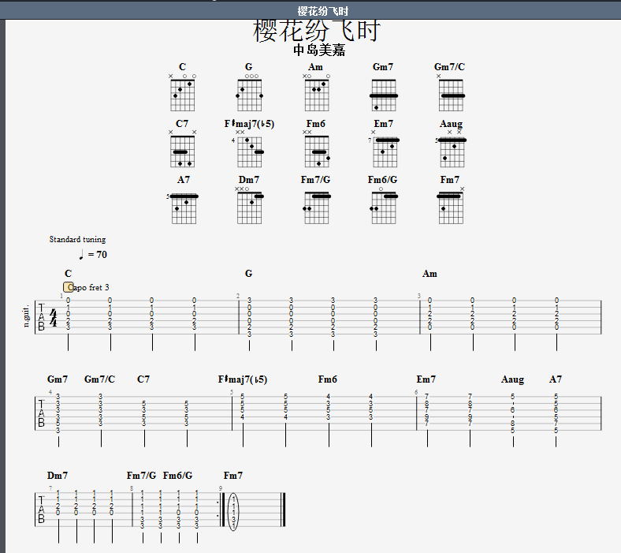The width and height of the screenshot is (621, 553).
Task: Click the 樱花纷飞时 title bar tab
Action: click(323, 11)
